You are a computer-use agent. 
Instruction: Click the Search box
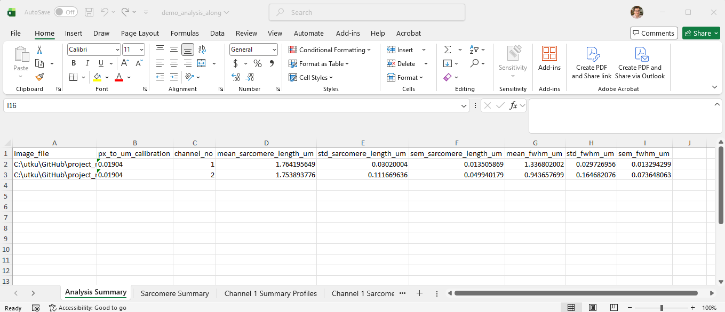point(367,12)
